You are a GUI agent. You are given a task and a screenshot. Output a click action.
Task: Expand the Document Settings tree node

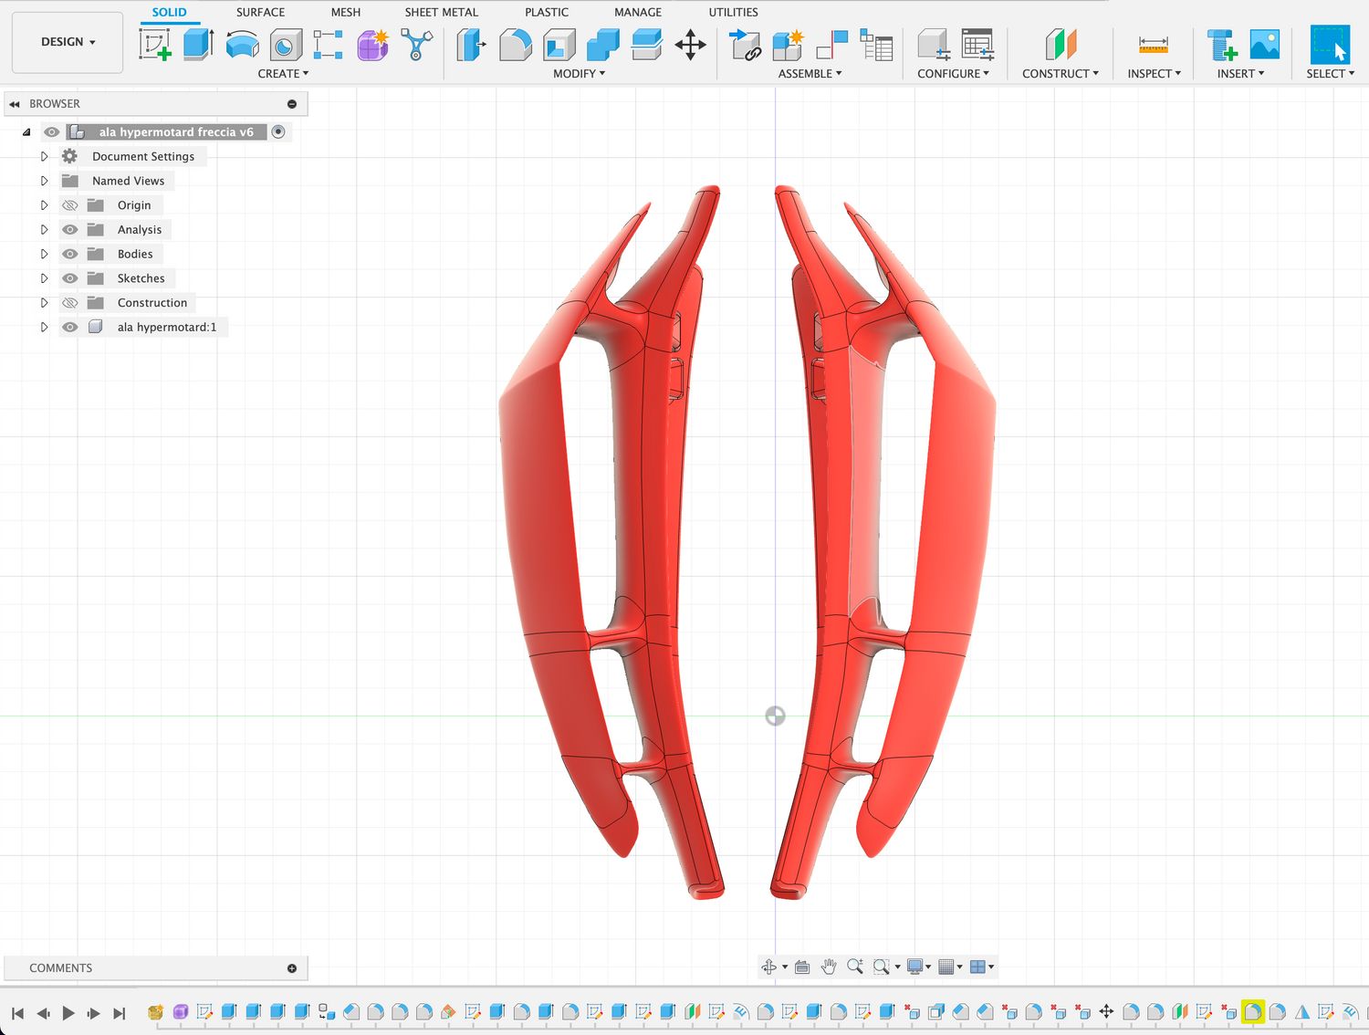pyautogui.click(x=44, y=157)
